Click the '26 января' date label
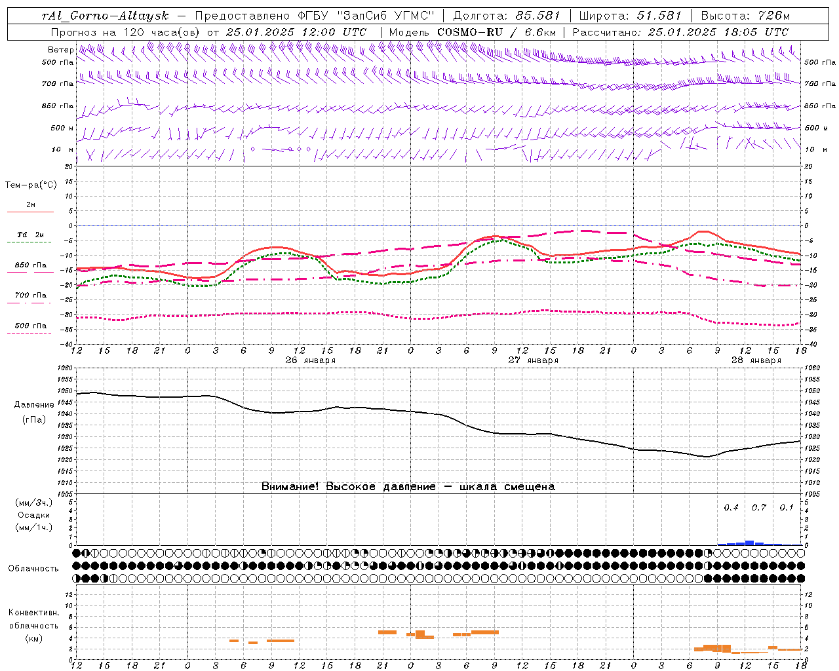839x671 pixels. coord(311,360)
